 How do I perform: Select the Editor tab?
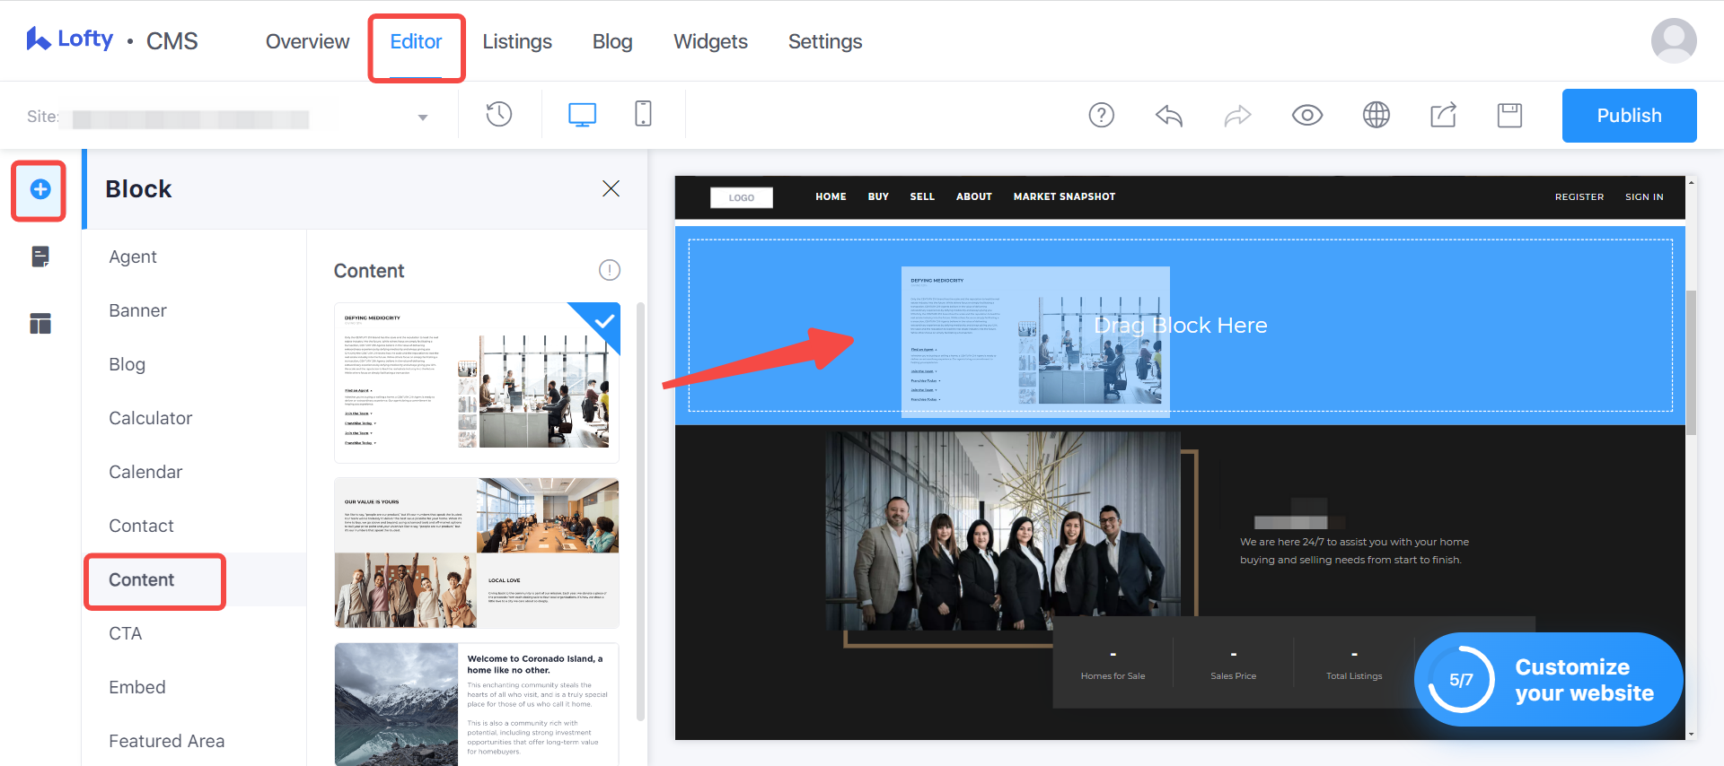[x=416, y=41]
